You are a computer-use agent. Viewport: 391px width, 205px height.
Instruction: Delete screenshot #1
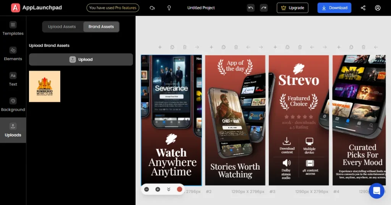[184, 47]
